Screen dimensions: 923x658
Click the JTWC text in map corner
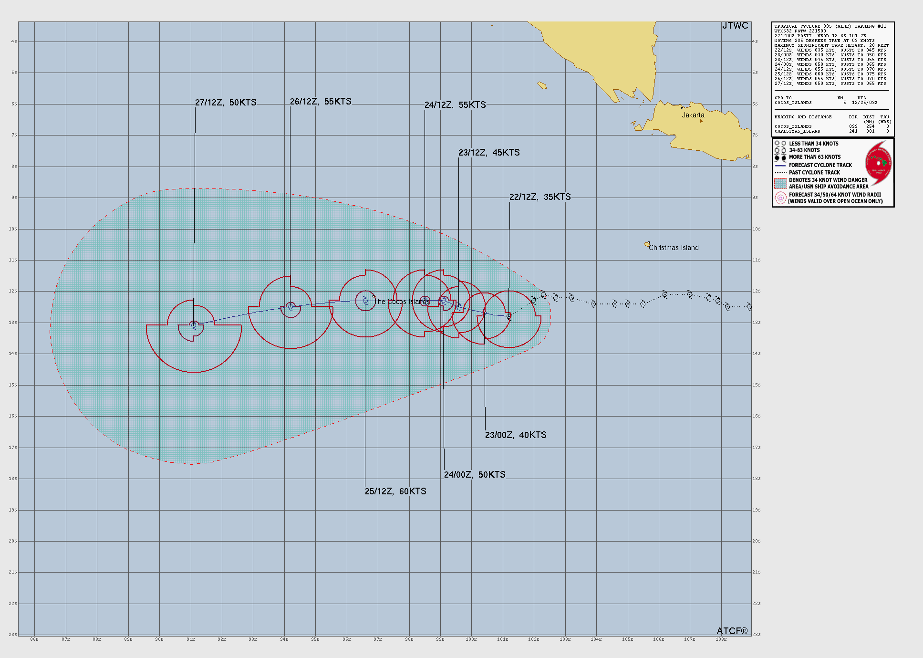(735, 26)
